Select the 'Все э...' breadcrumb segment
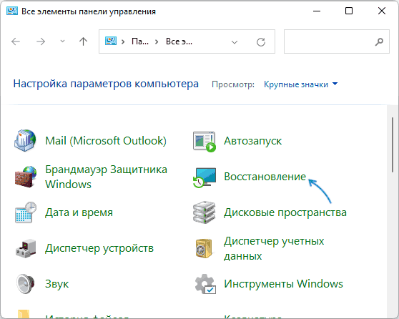 click(x=179, y=41)
